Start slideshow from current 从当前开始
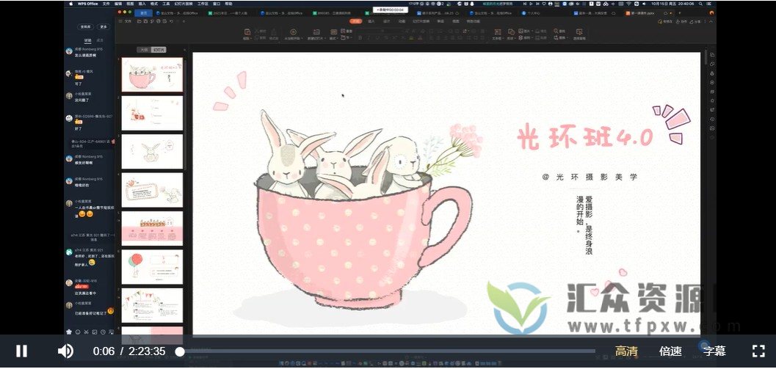776x369 pixels. click(294, 34)
